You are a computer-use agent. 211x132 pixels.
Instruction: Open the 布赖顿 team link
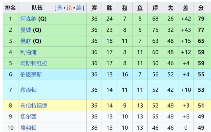28,90
